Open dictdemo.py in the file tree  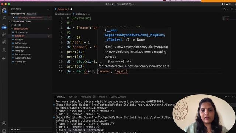tap(21, 32)
